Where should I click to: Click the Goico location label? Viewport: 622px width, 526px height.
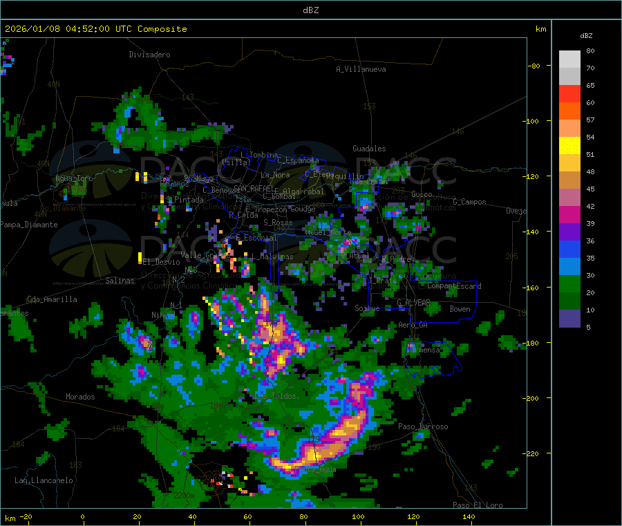[x=422, y=194]
